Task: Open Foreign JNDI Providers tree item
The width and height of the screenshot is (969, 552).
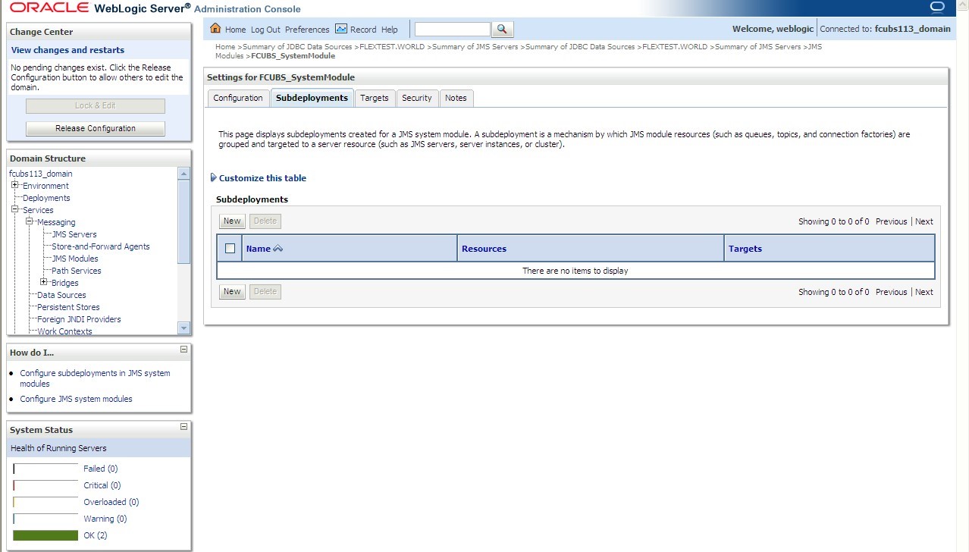Action: pos(79,319)
